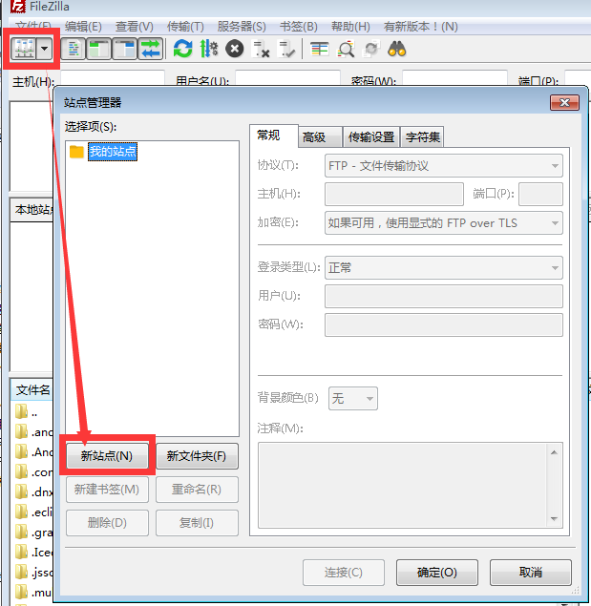The width and height of the screenshot is (591, 606).
Task: Open the directory listing filters icon
Action: tap(320, 49)
